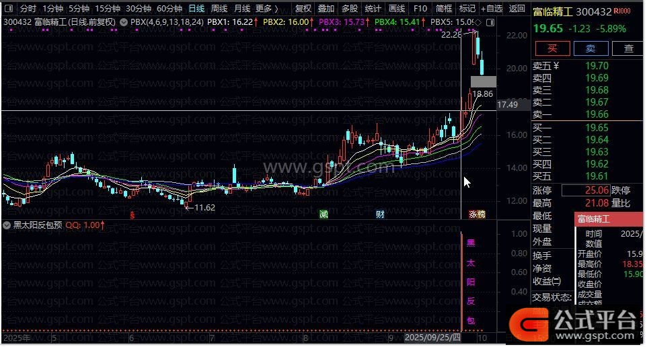Click the green 减 event marker
This screenshot has width=647, height=347.
[x=323, y=214]
